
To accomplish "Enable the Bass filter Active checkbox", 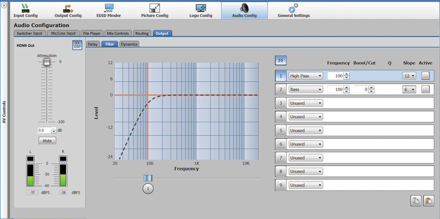I will 425,89.
